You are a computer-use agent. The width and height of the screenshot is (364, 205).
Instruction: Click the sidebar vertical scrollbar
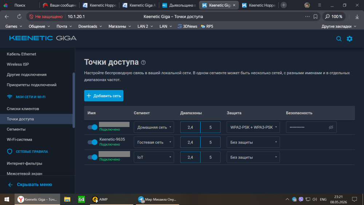pyautogui.click(x=74, y=100)
